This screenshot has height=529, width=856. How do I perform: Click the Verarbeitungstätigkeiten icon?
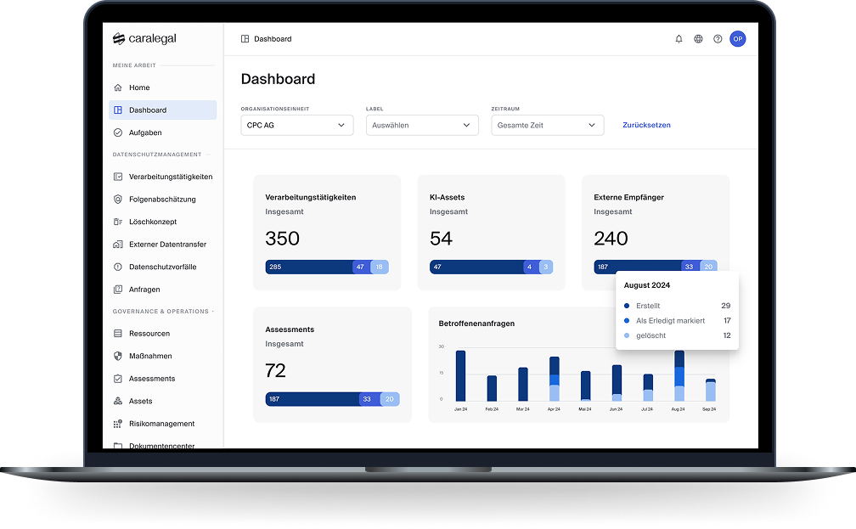(x=118, y=177)
